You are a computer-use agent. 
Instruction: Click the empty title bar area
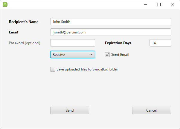pos(75,4)
